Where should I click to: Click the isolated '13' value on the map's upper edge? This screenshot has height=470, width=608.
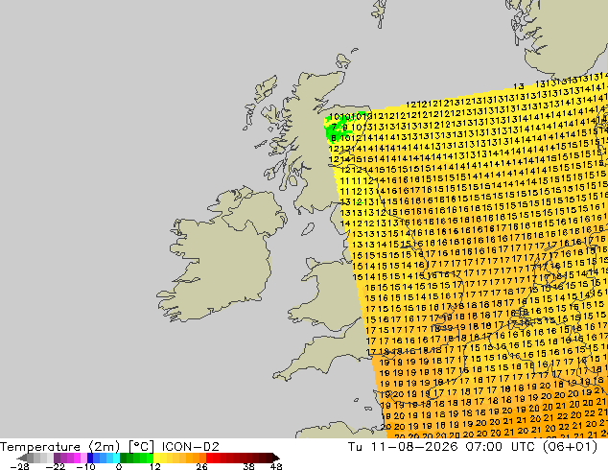click(x=519, y=86)
